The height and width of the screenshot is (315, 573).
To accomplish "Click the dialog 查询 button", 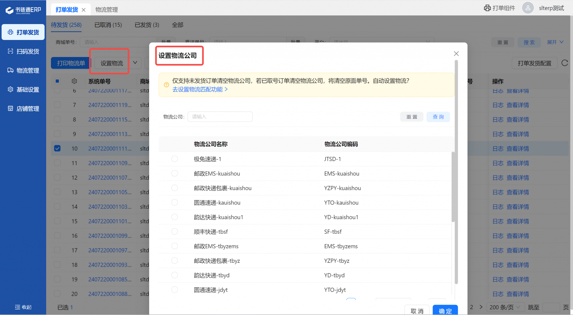I will (x=438, y=117).
